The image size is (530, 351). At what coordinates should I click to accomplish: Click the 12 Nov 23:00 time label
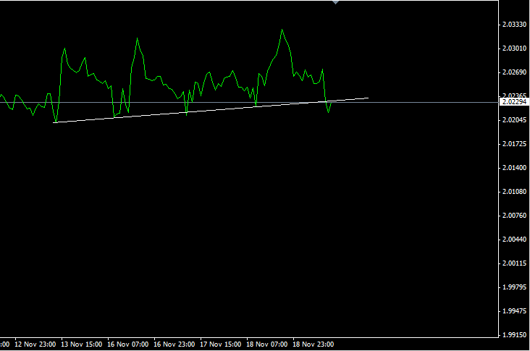(x=35, y=344)
